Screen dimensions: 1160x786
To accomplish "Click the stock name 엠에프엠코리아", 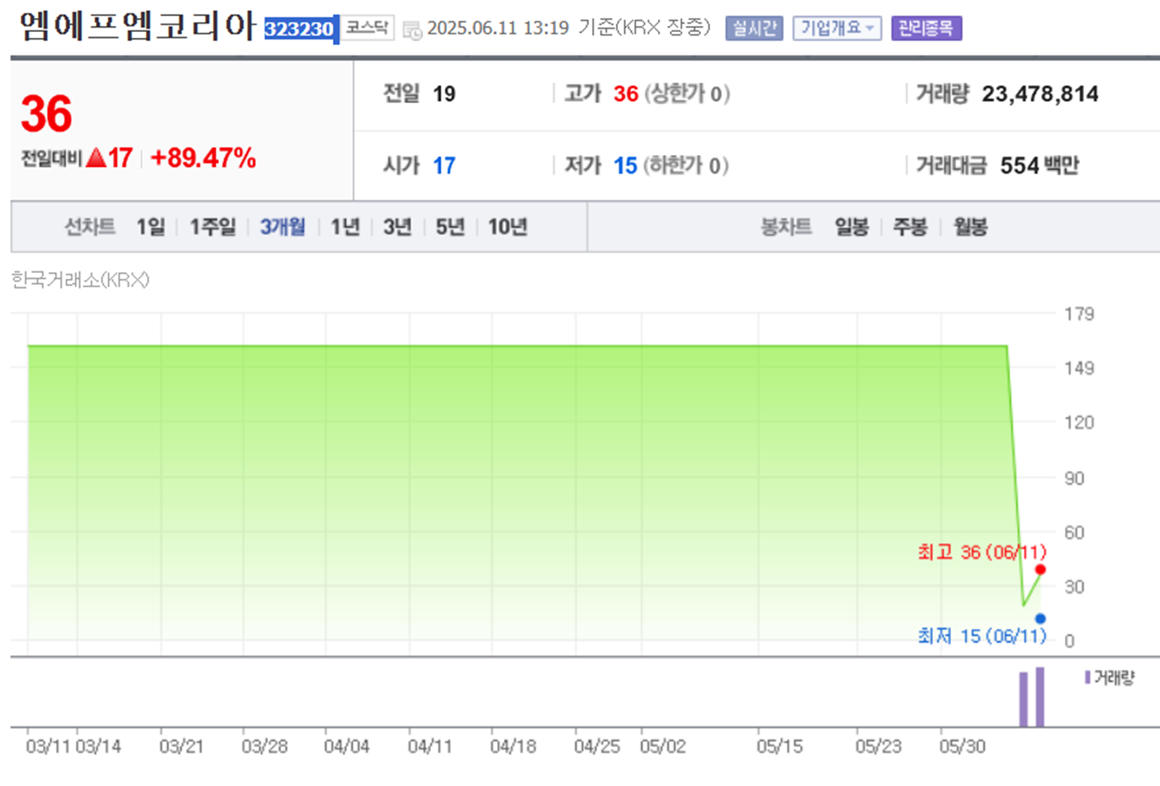I will coord(136,27).
